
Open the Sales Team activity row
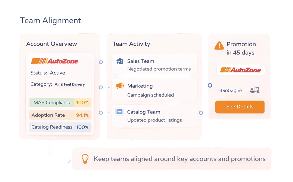(154, 65)
